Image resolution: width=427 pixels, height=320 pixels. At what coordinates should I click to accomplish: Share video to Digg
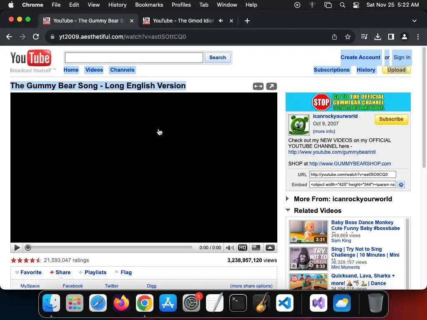click(x=151, y=286)
